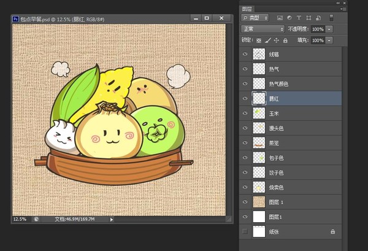Image resolution: width=368 pixels, height=251 pixels.
Task: Click the status bar icon beside zoom value
Action: point(36,219)
